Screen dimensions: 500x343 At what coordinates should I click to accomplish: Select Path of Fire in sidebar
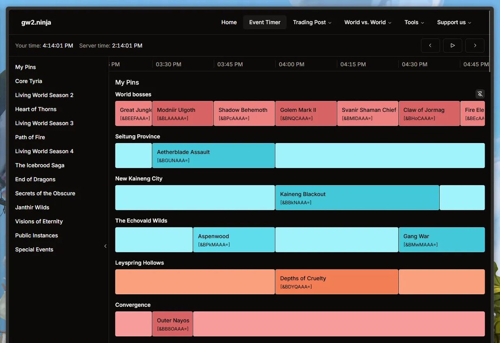30,137
